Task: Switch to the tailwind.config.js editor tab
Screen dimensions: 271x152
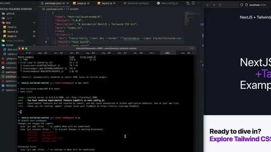Action: (x=136, y=3)
